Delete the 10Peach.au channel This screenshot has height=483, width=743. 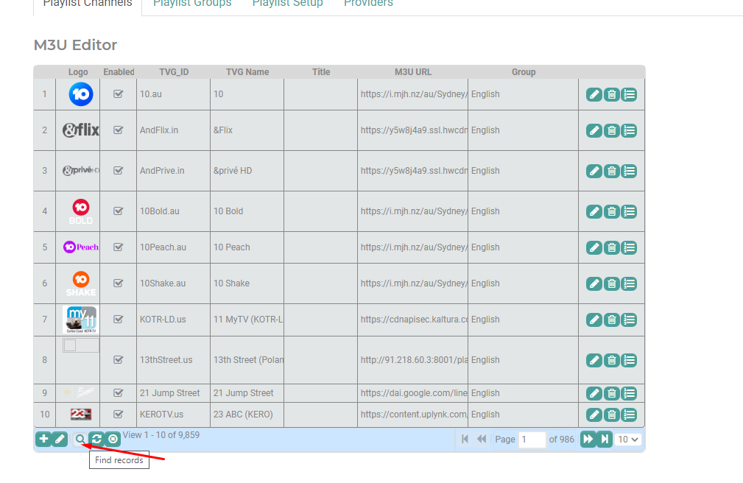612,247
